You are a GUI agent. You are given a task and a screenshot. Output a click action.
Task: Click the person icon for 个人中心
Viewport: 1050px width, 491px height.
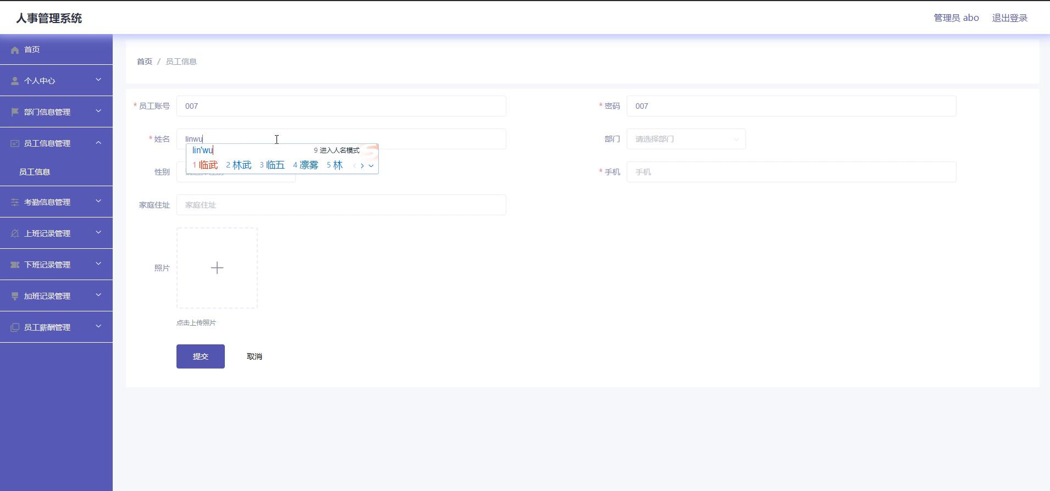tap(15, 81)
